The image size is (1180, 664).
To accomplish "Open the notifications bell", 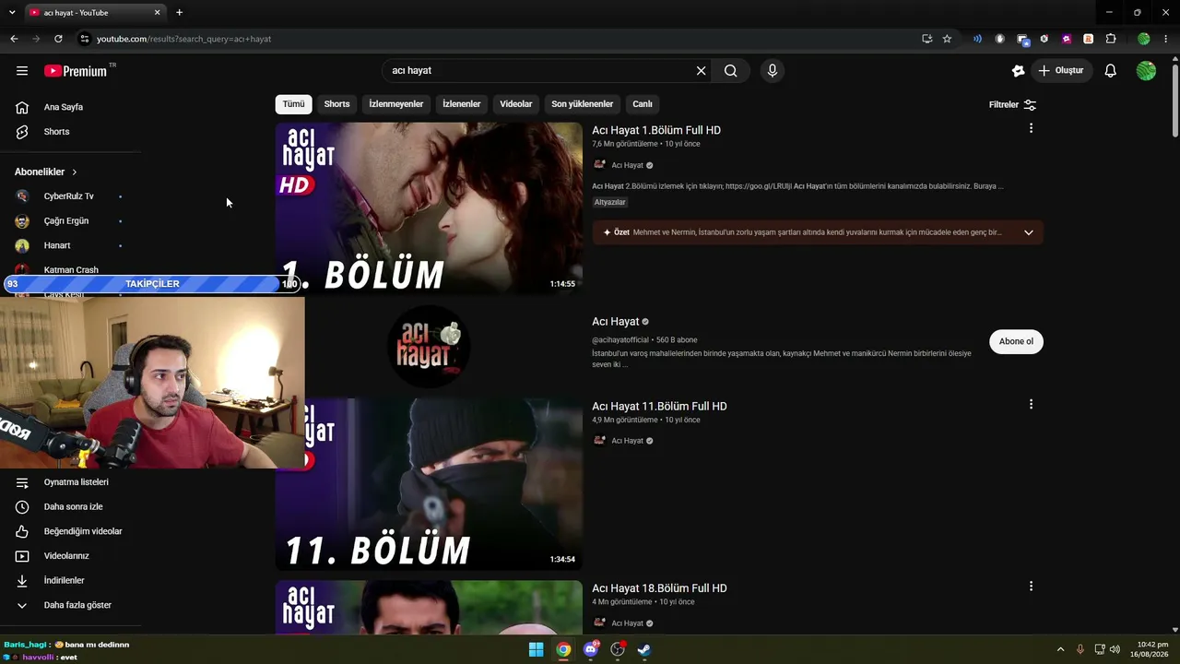I will pos(1111,71).
